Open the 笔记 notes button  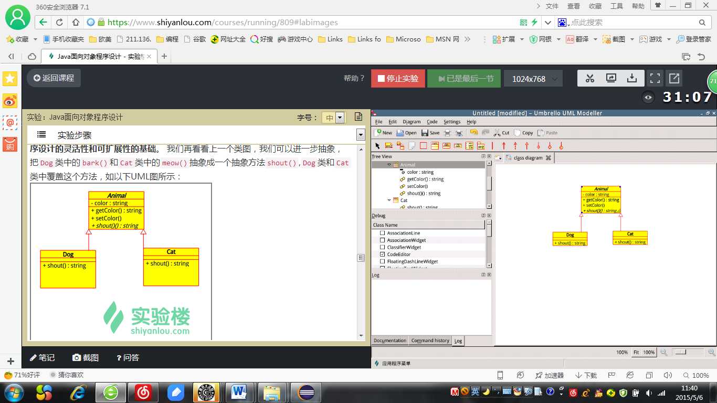(x=42, y=357)
